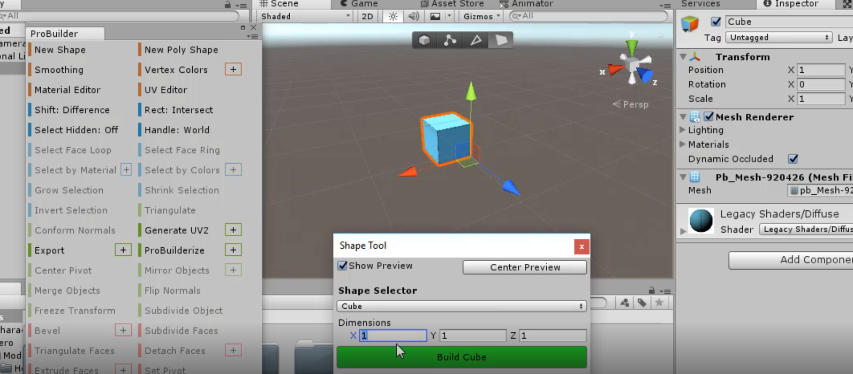
Task: Click New Shape in ProBuilder
Action: (x=60, y=49)
